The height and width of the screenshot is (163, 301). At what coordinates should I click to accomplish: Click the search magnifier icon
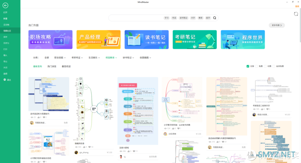coord(215,18)
